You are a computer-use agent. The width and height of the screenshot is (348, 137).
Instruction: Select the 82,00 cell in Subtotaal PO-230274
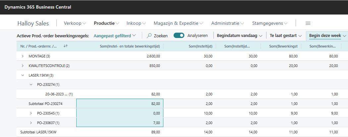point(120,104)
